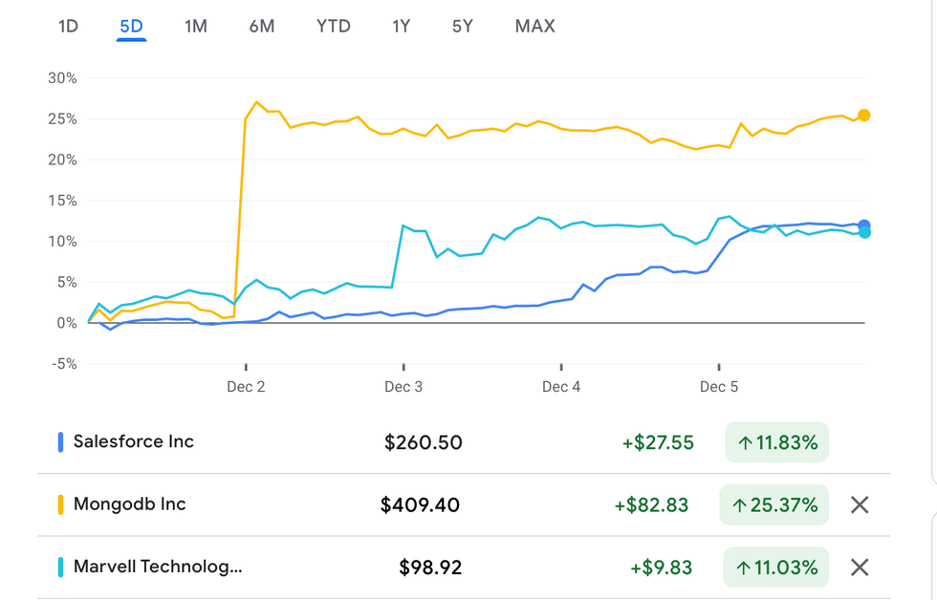Image resolution: width=937 pixels, height=600 pixels.
Task: Open the YTD chart view
Action: coord(333,27)
